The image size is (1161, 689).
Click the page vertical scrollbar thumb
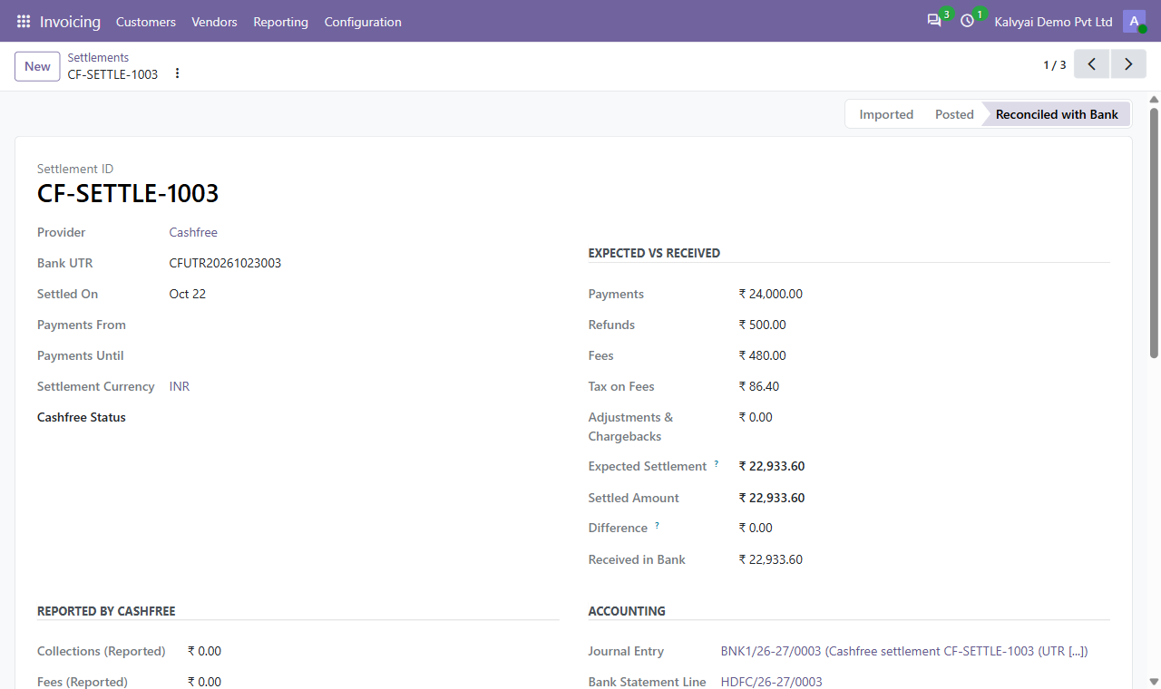click(x=1154, y=232)
